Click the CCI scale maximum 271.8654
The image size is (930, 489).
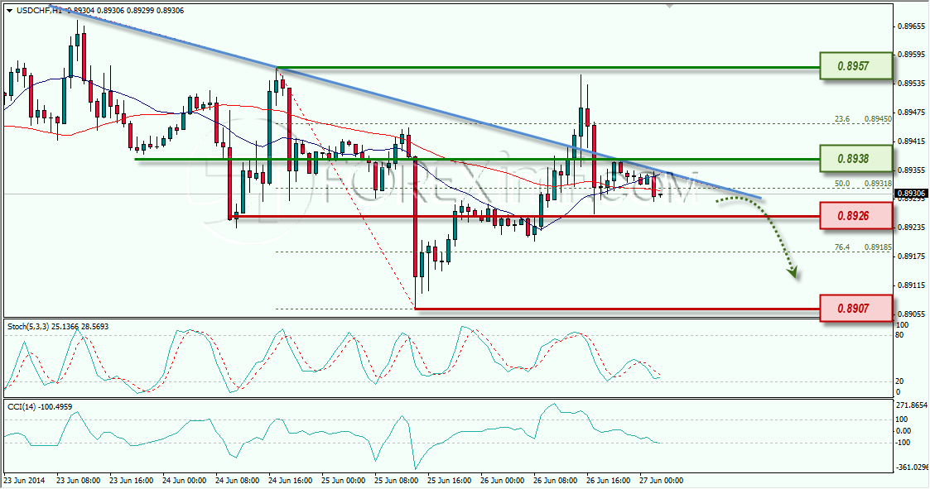click(x=913, y=405)
